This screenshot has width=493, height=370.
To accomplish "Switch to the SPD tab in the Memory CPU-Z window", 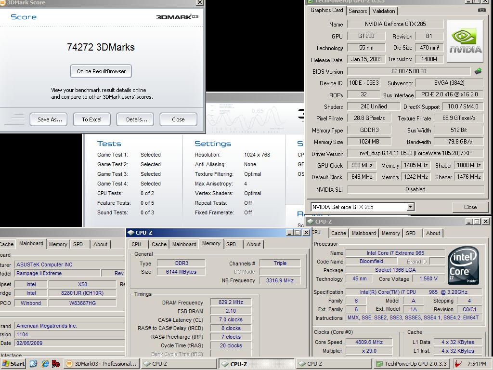I will click(231, 244).
